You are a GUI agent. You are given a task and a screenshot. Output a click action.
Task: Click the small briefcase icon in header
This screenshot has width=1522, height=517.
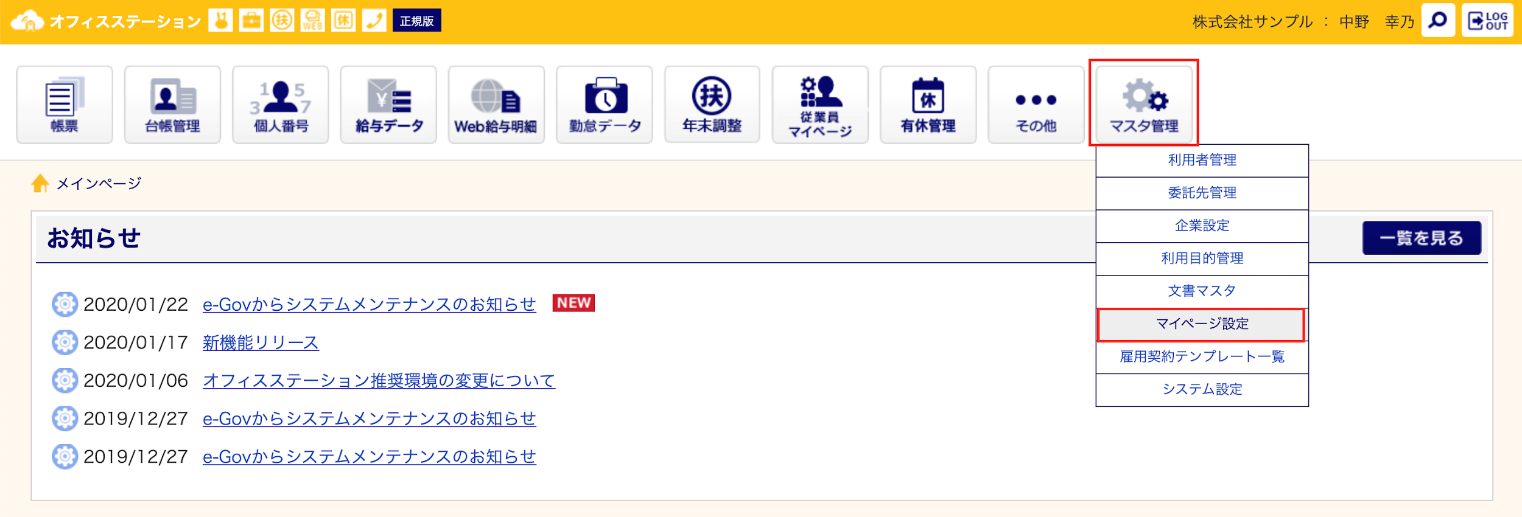(x=251, y=20)
